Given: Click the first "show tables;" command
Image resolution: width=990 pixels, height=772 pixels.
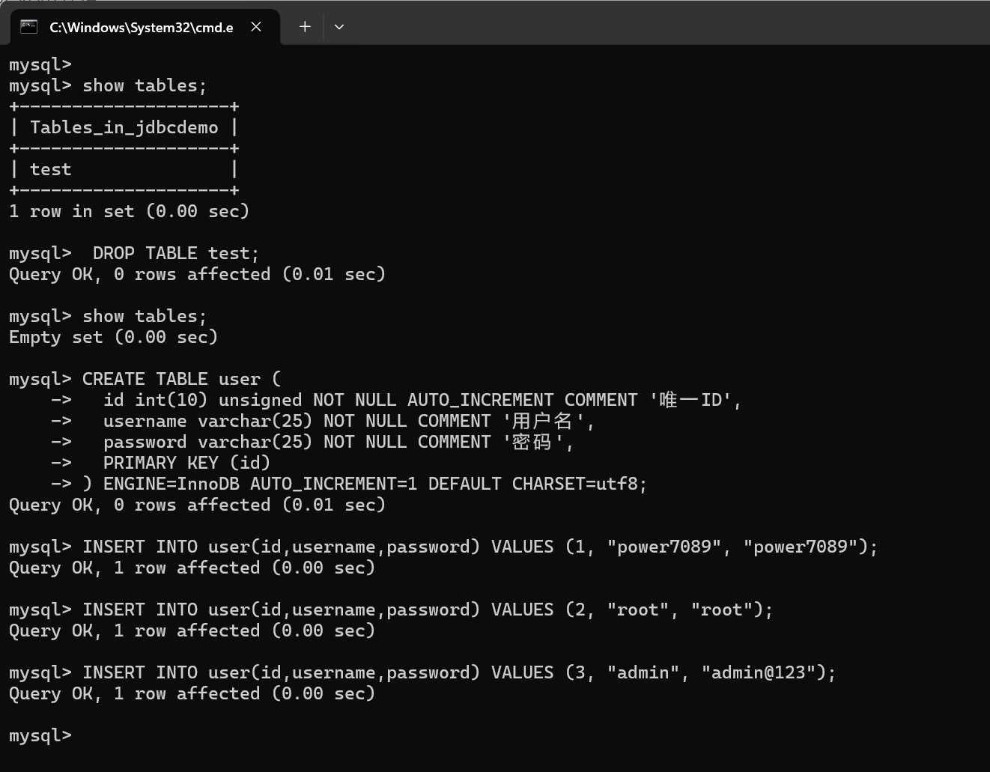Looking at the screenshot, I should pyautogui.click(x=144, y=85).
